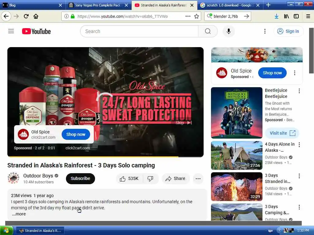Open 3 Days Stranded in video thumbnail
This screenshot has width=314, height=235.
click(x=237, y=187)
